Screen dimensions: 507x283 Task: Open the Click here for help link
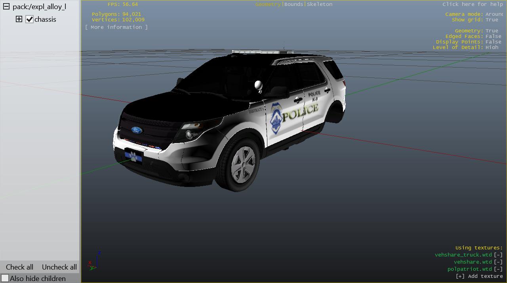(x=473, y=4)
